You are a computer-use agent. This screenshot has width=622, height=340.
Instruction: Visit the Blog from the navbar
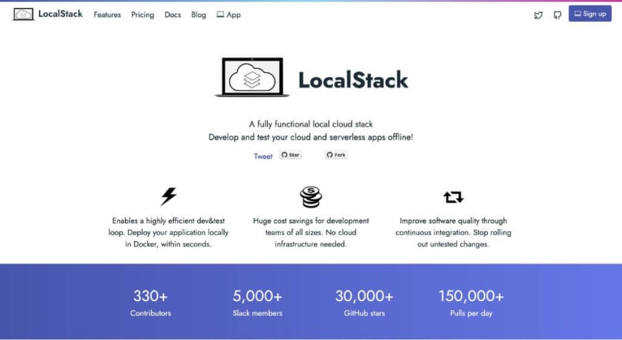tap(199, 15)
